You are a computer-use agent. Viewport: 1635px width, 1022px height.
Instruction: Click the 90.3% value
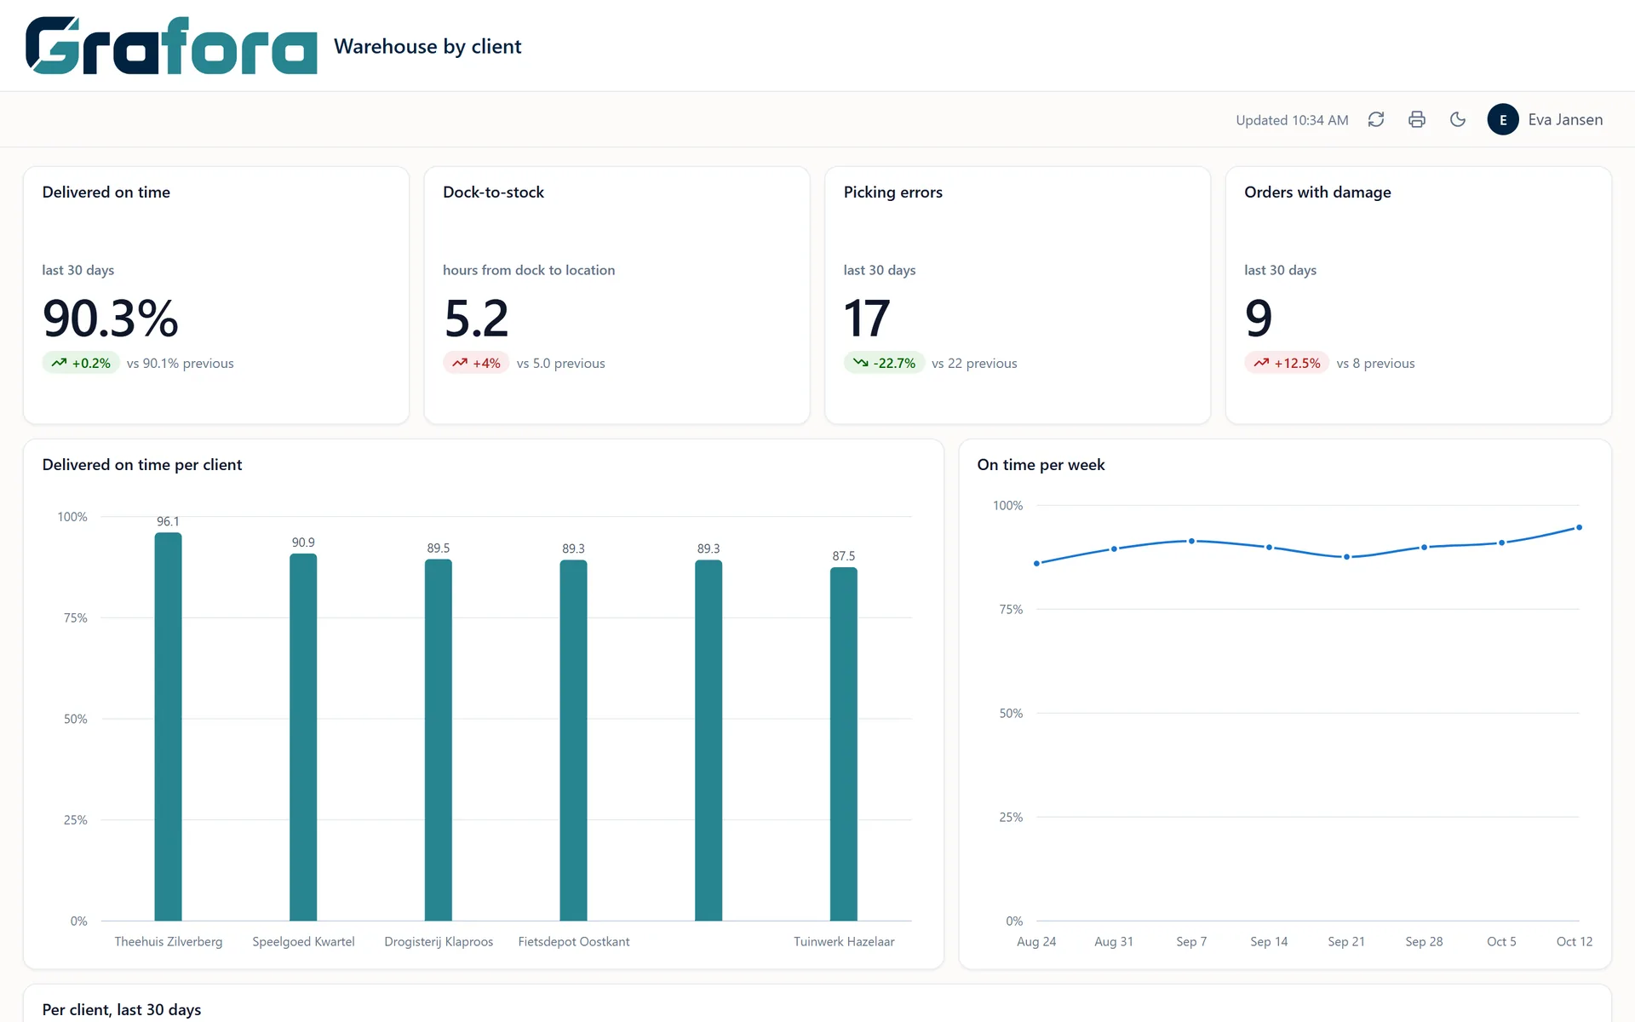click(x=111, y=318)
